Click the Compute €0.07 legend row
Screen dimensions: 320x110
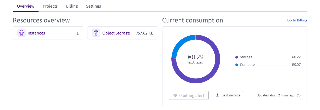(268, 65)
